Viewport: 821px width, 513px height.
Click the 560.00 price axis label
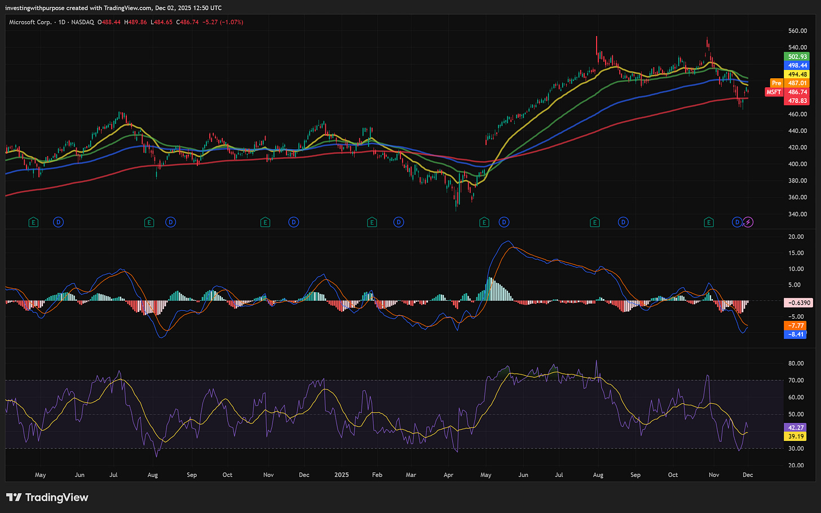point(797,31)
